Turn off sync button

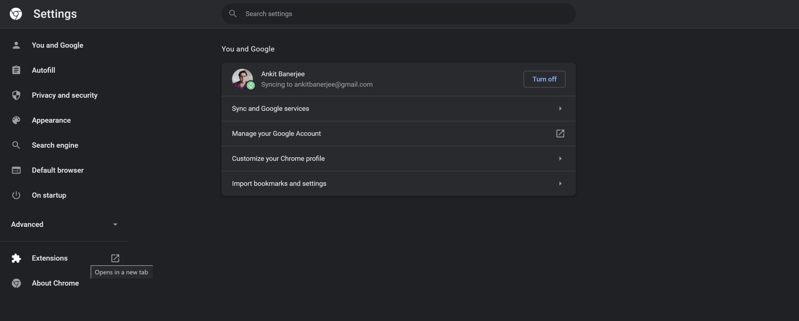click(544, 79)
